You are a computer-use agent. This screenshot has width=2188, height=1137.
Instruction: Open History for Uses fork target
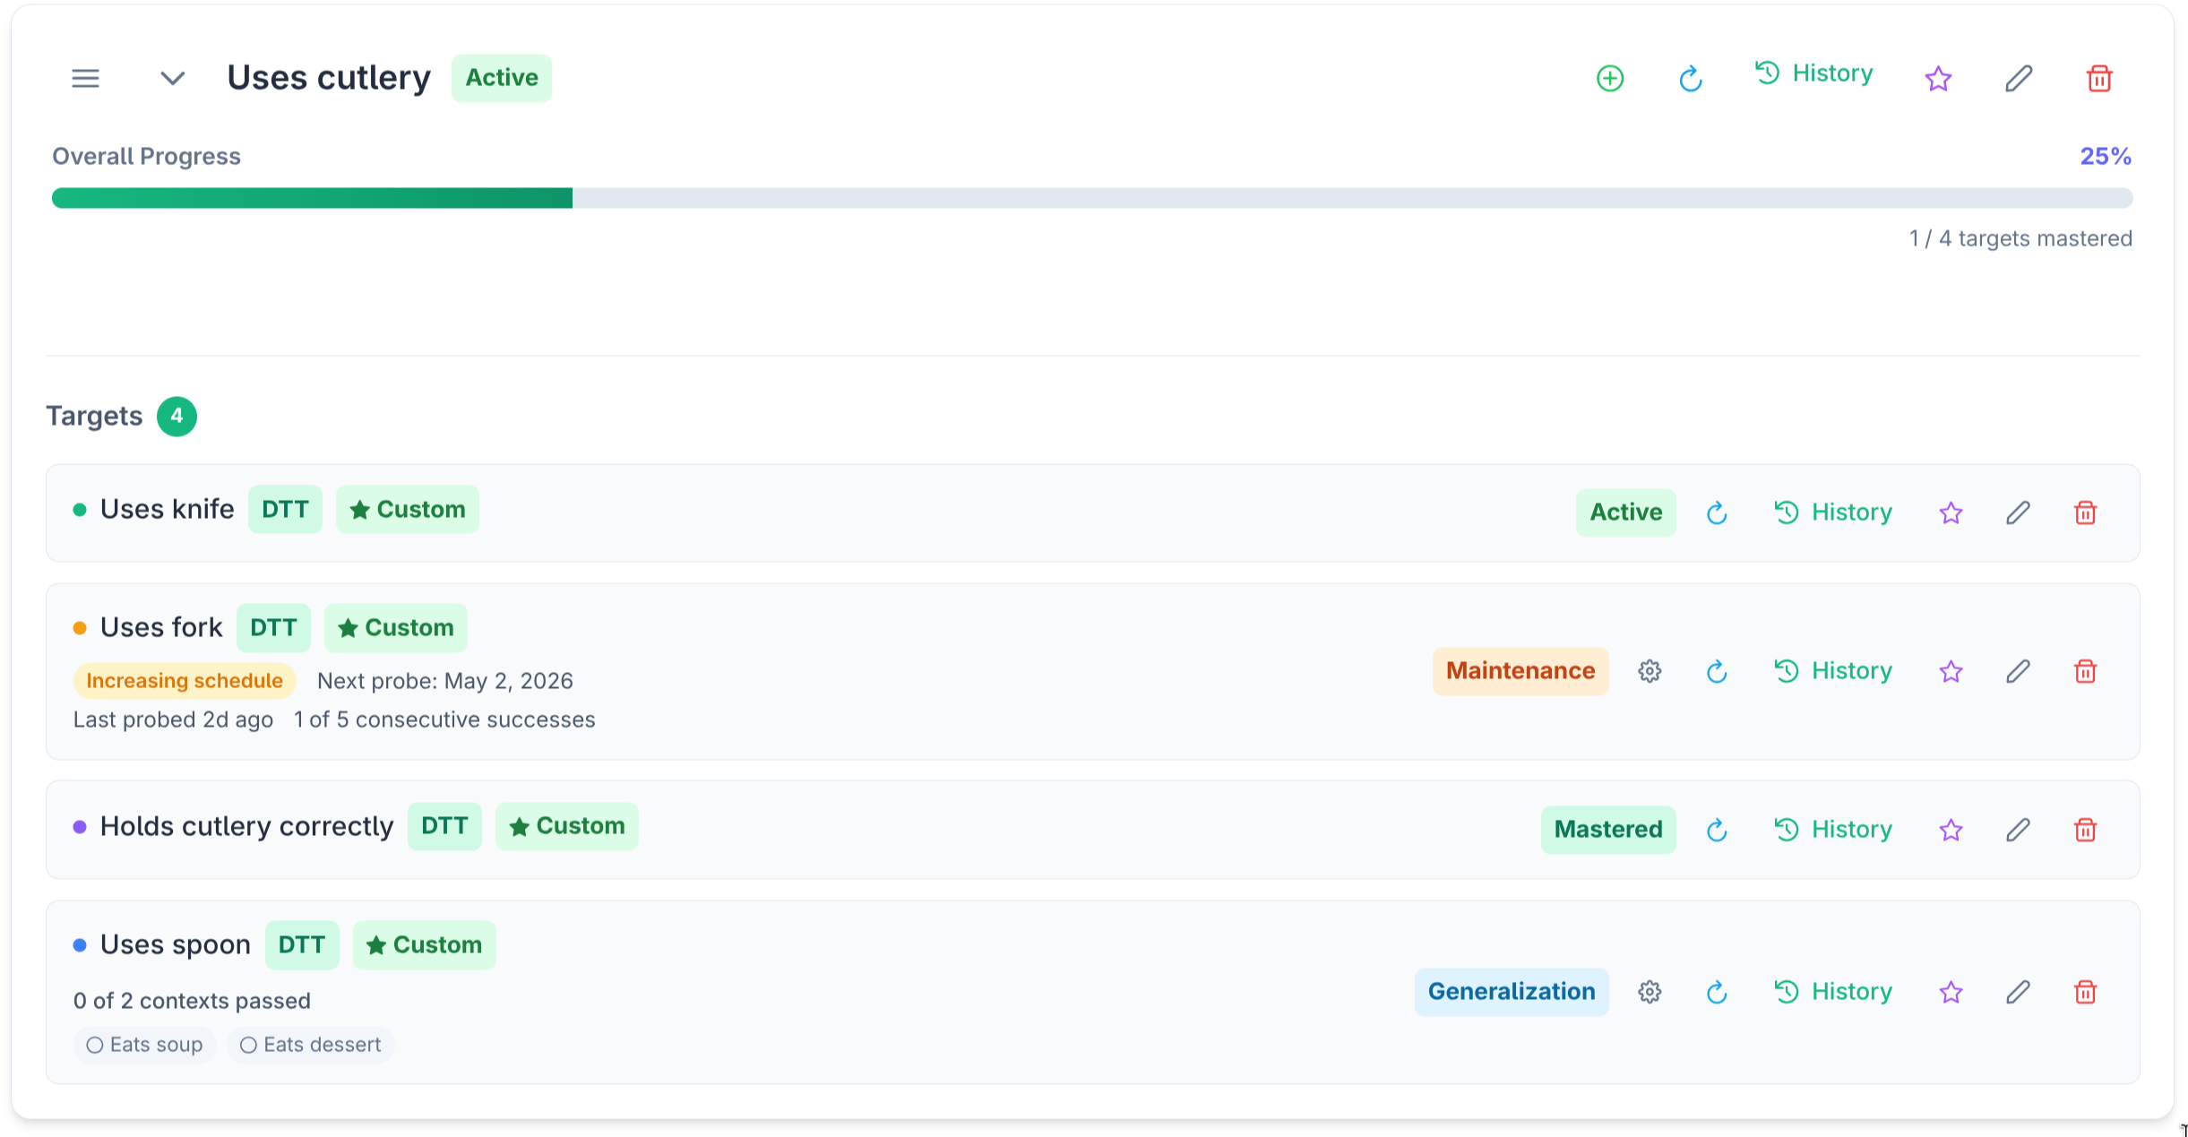1833,671
